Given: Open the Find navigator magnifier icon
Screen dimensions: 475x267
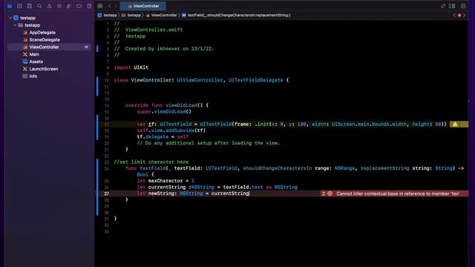Looking at the screenshot, I should 39,6.
